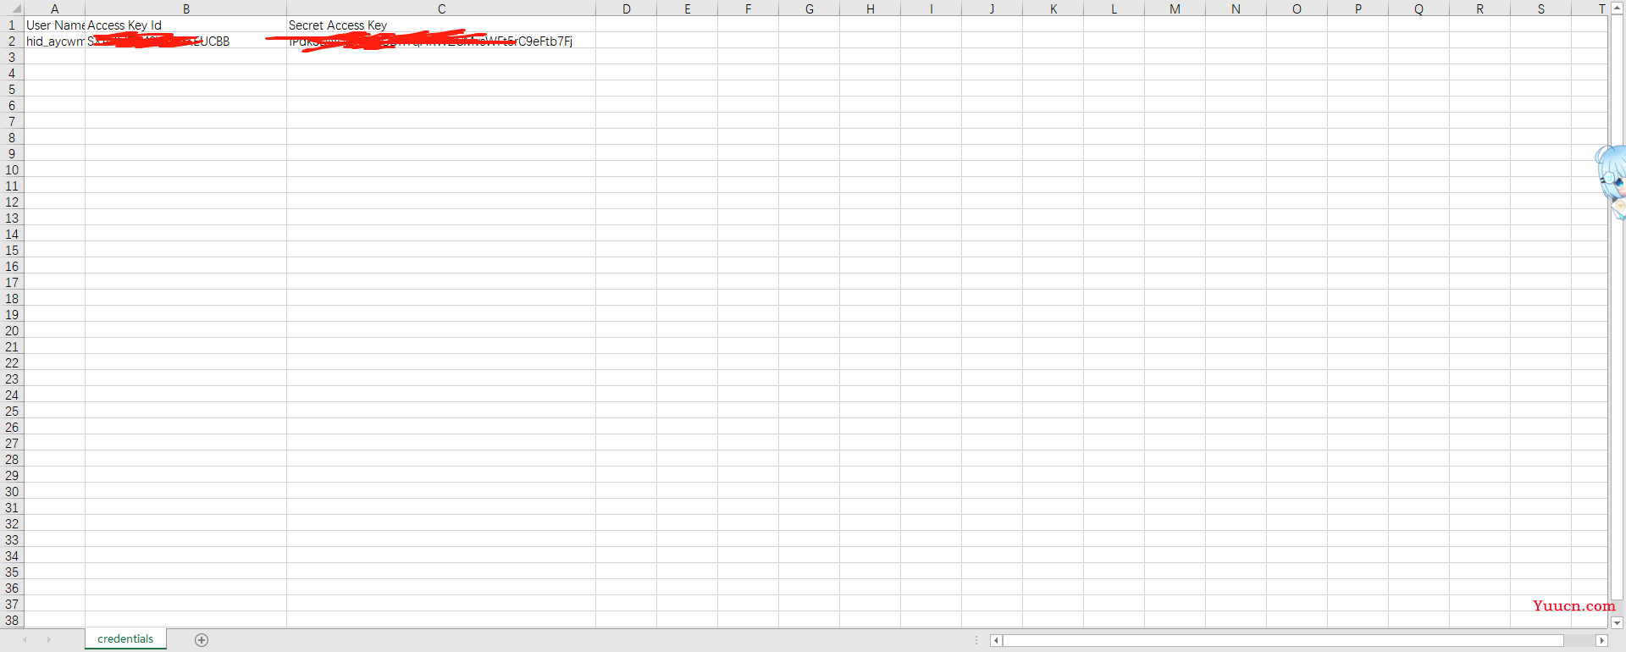Select column F header
The image size is (1626, 652).
(749, 8)
